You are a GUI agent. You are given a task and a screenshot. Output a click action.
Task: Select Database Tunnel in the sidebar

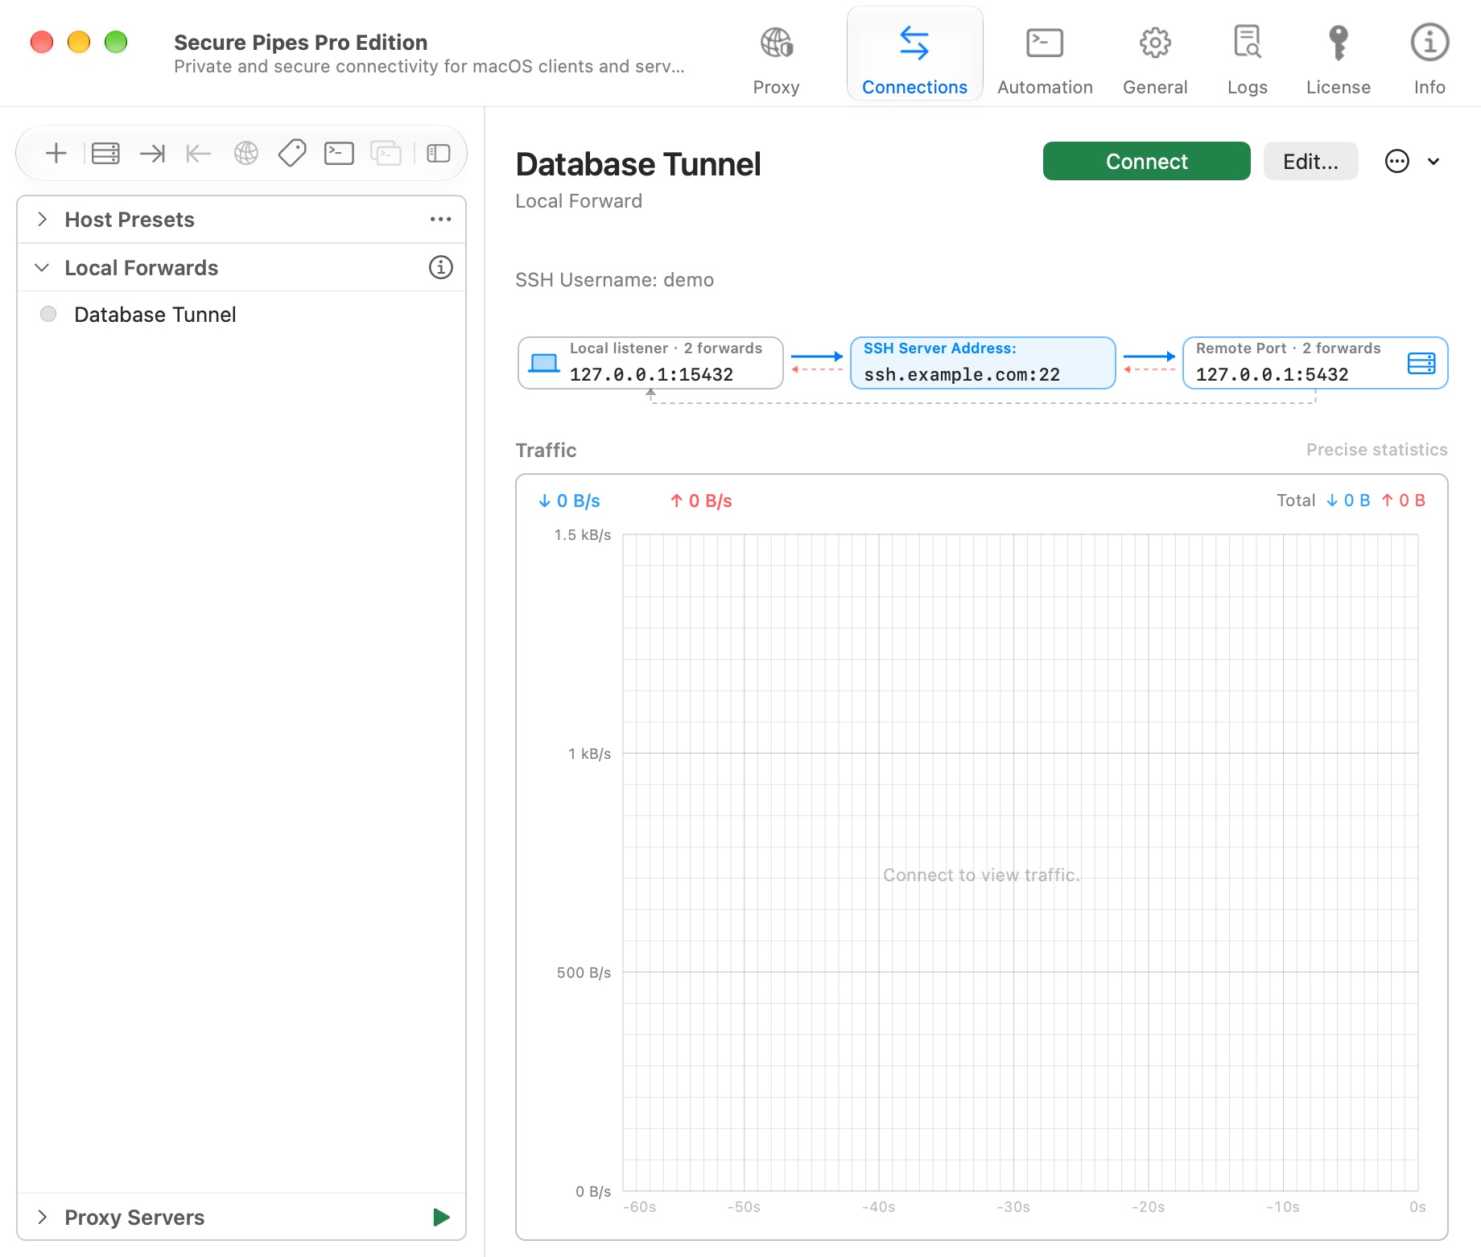[x=241, y=315]
